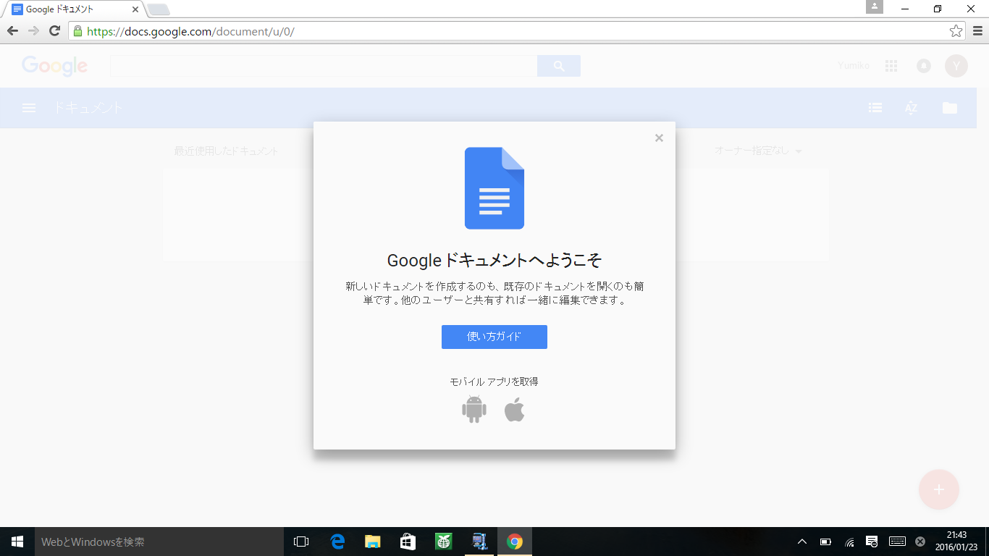Select the Google ドキュメント tab
The width and height of the screenshot is (989, 556).
click(73, 9)
